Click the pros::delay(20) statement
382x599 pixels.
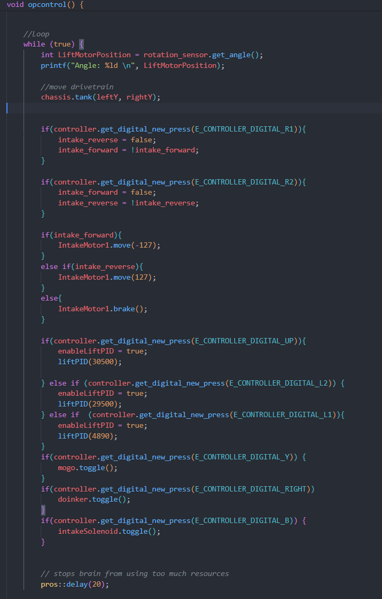(x=75, y=584)
